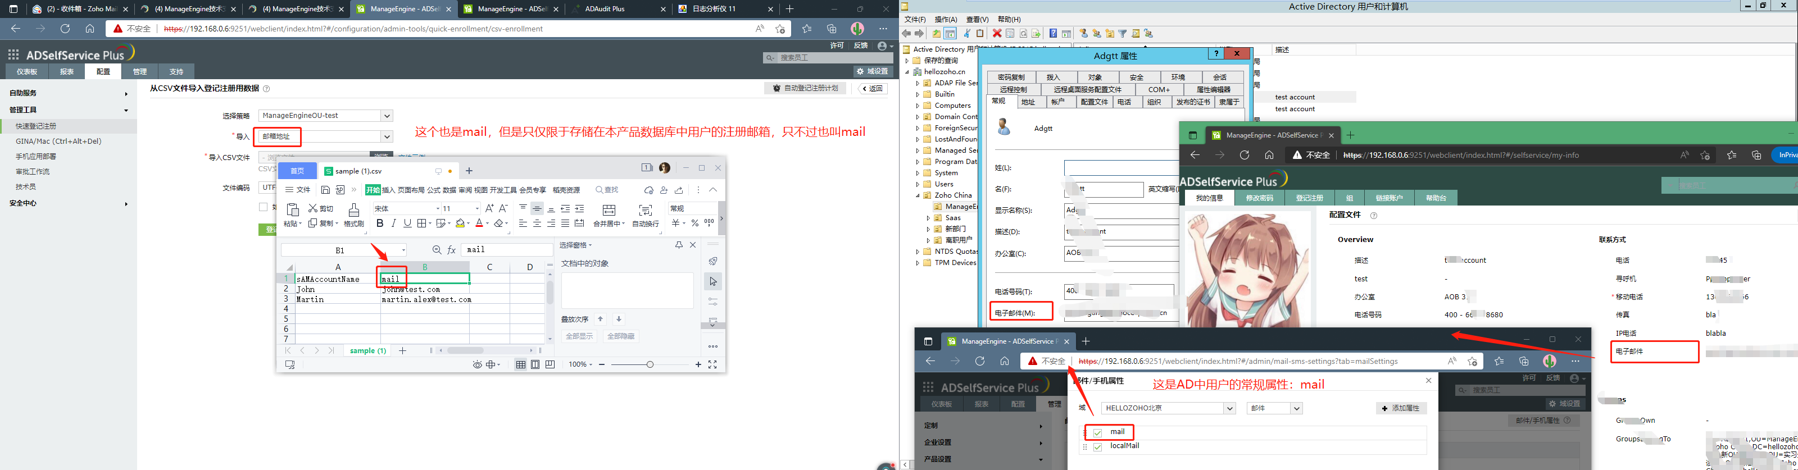Screen dimensions: 1798x470
Task: Open WPS font name dropdown 宋体
Action: click(x=438, y=208)
